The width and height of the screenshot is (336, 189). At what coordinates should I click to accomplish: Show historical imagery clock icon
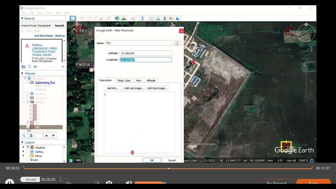[x=117, y=18]
